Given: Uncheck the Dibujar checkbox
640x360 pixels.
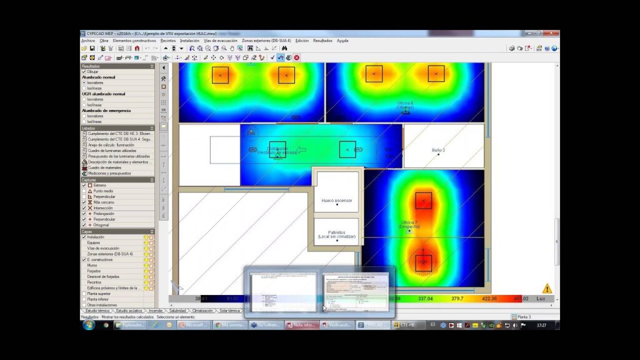Looking at the screenshot, I should [84, 72].
